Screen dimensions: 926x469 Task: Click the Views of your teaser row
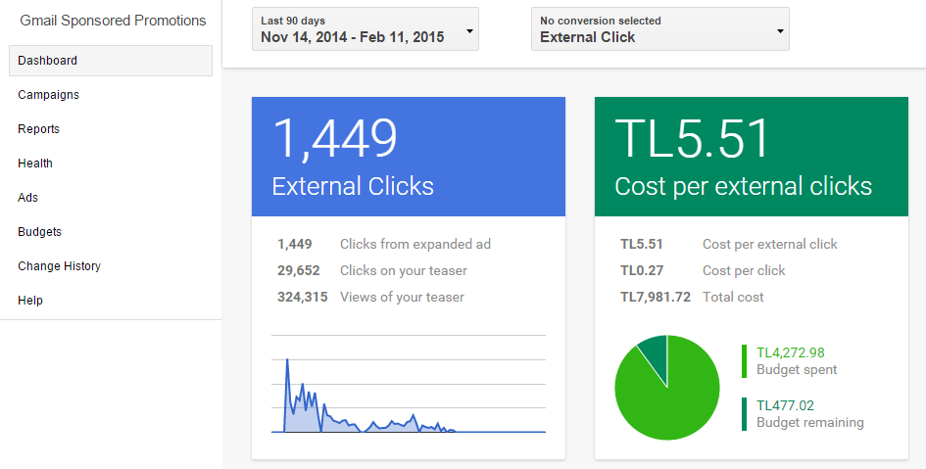[x=402, y=297]
